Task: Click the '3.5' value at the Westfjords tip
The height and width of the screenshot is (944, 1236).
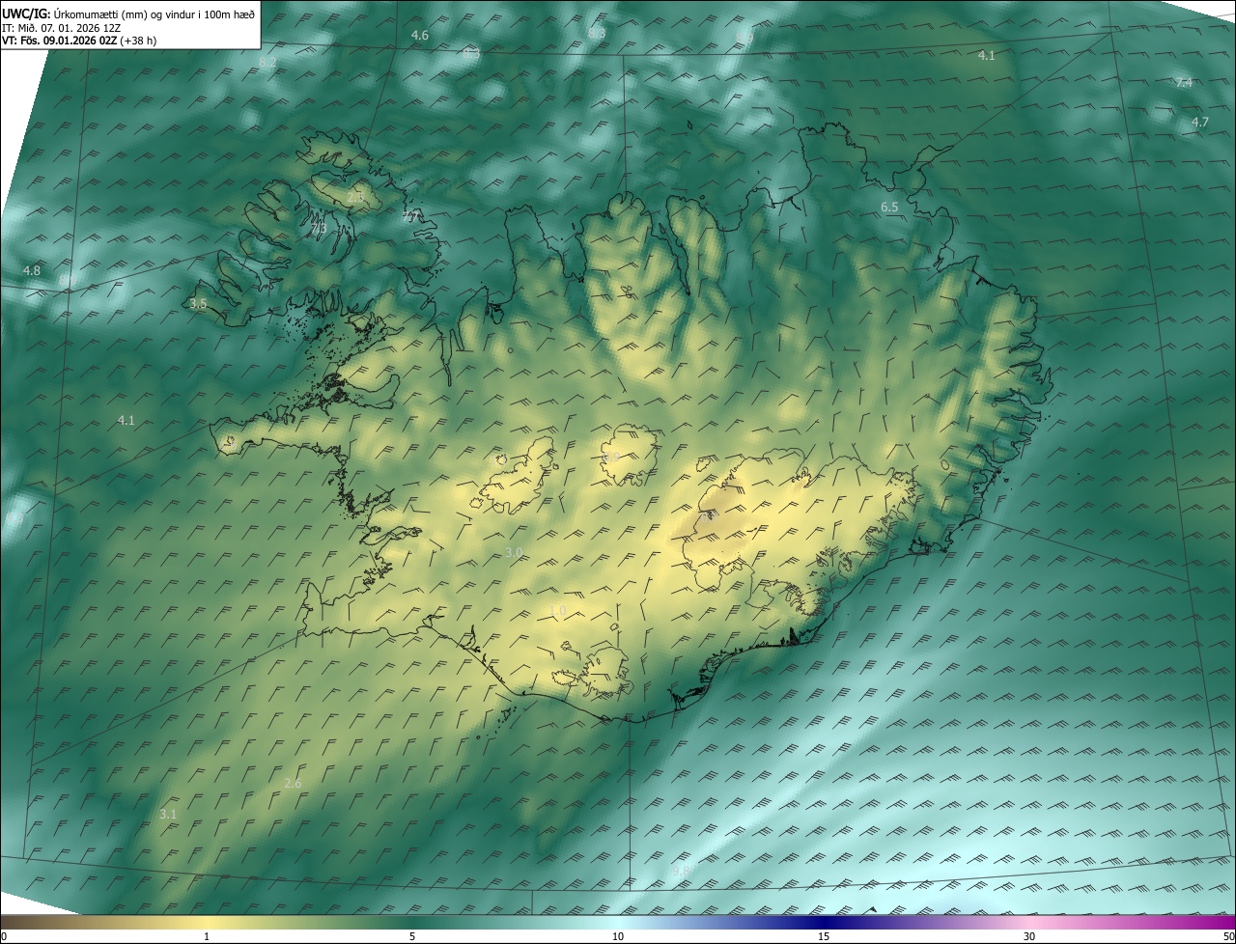Action: pyautogui.click(x=198, y=304)
